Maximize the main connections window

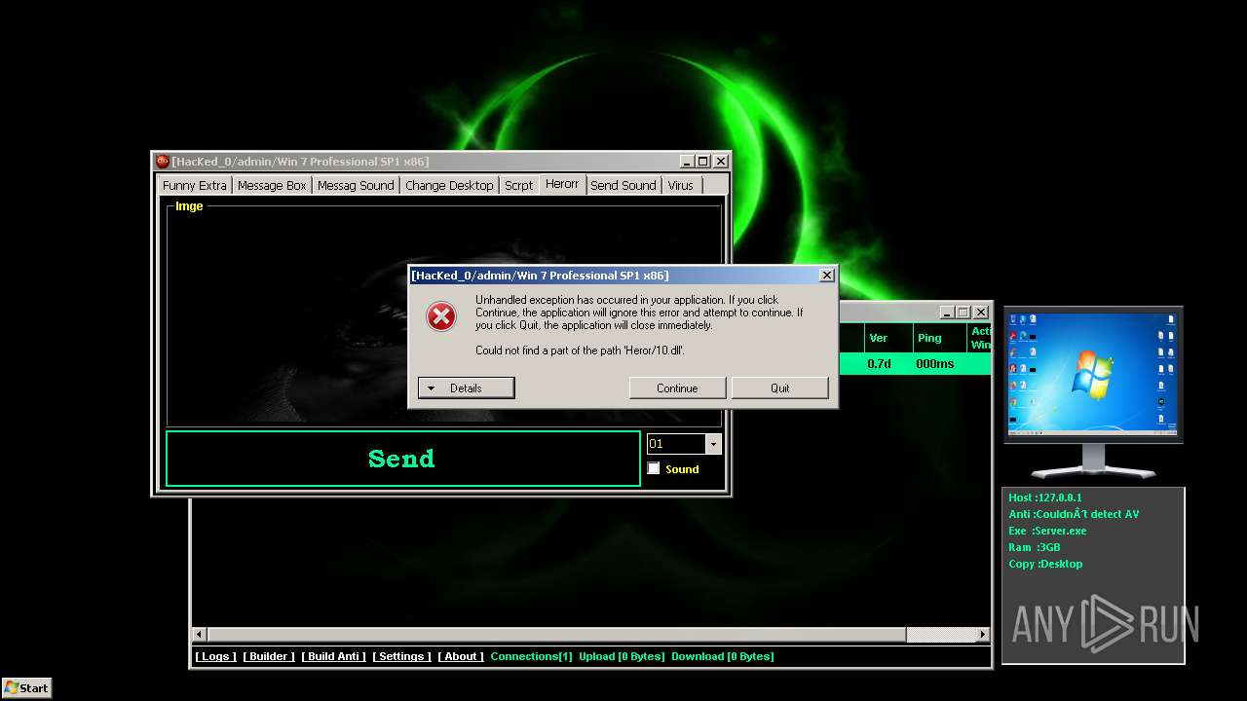click(x=963, y=313)
